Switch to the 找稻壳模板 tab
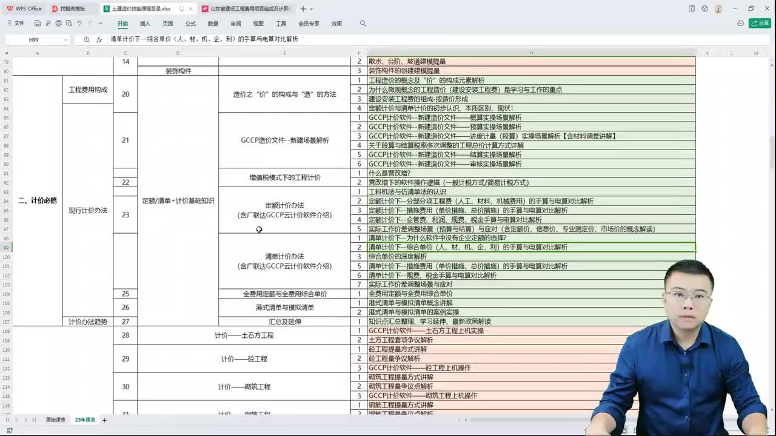The width and height of the screenshot is (776, 436). coord(72,8)
